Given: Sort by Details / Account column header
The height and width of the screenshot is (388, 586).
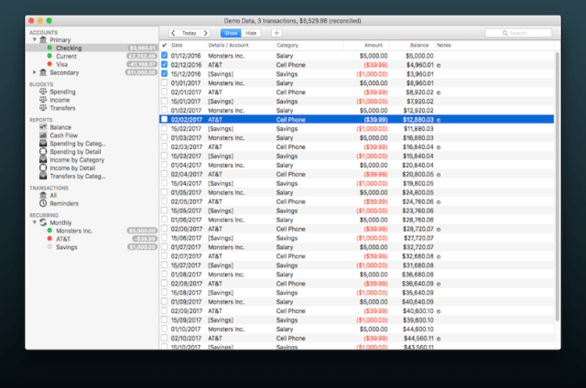Looking at the screenshot, I should tap(240, 45).
